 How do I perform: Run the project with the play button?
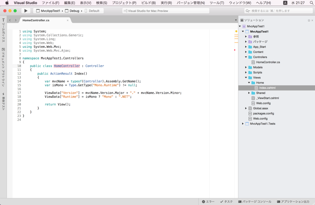coord(26,11)
